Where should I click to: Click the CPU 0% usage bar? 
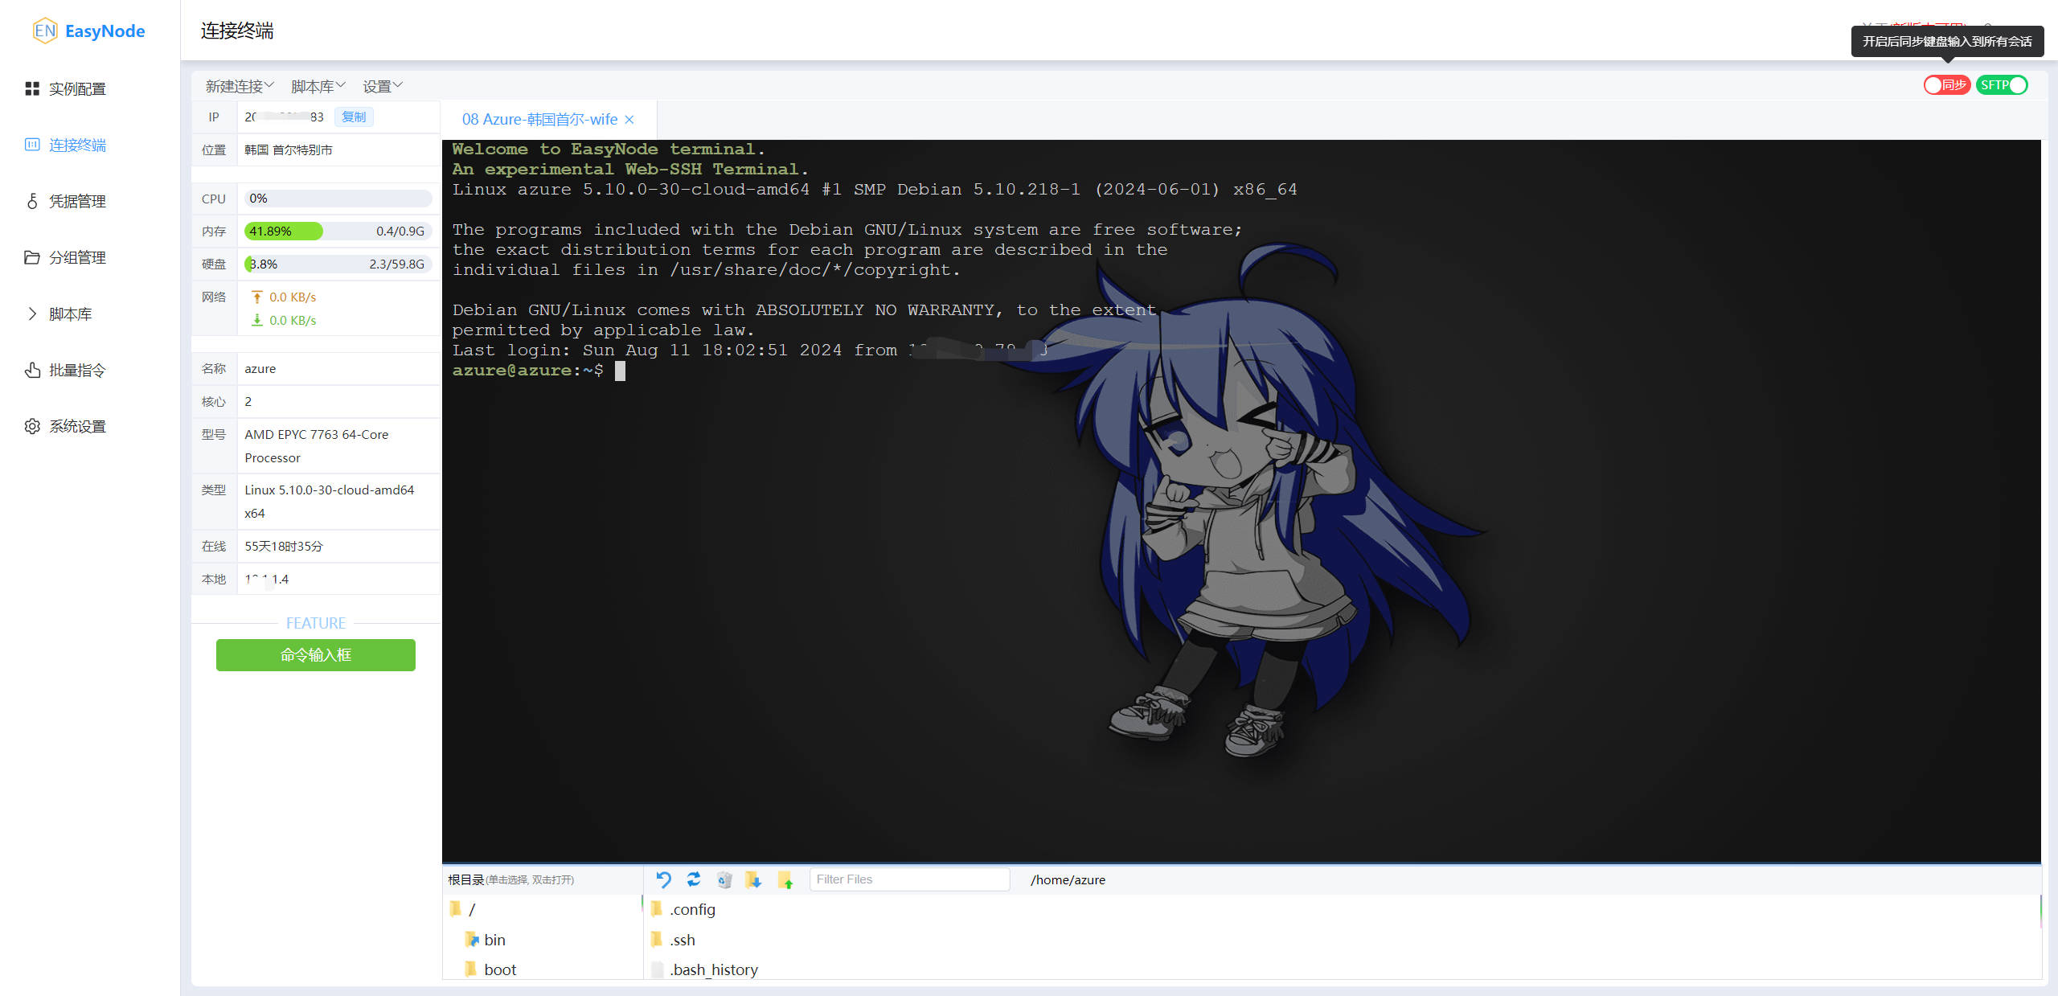338,199
